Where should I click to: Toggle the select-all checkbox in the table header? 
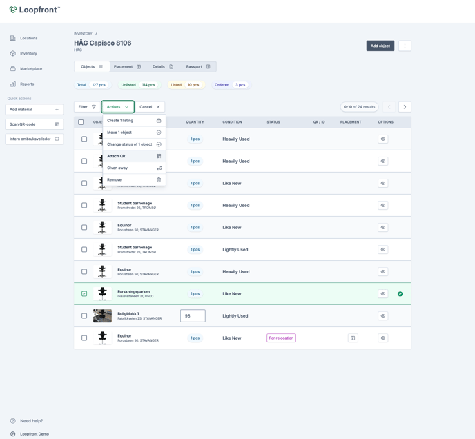point(81,122)
